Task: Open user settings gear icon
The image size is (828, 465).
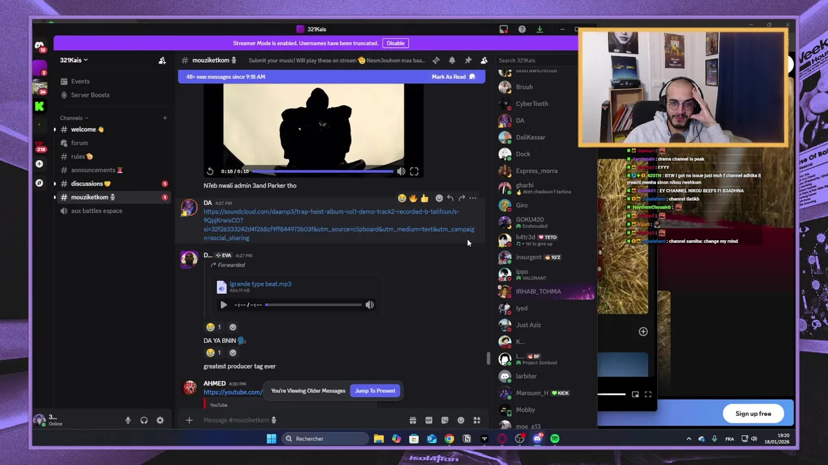Action: (160, 420)
